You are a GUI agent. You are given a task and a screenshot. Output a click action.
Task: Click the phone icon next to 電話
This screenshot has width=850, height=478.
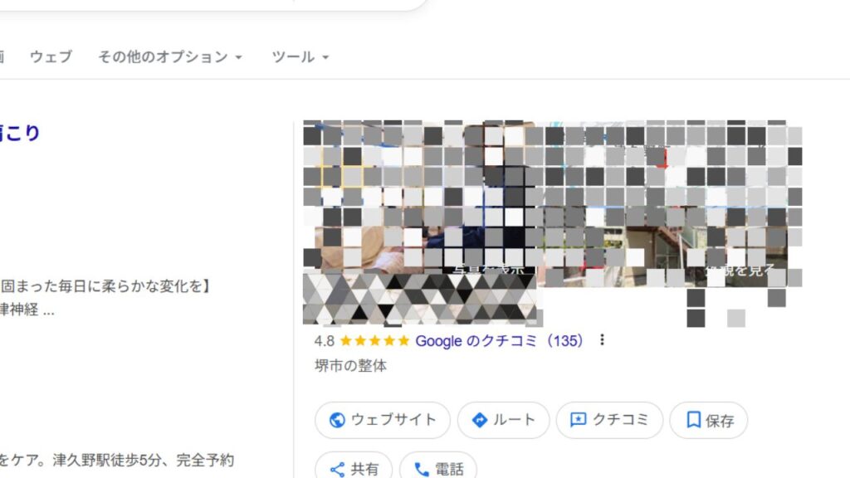click(x=421, y=470)
